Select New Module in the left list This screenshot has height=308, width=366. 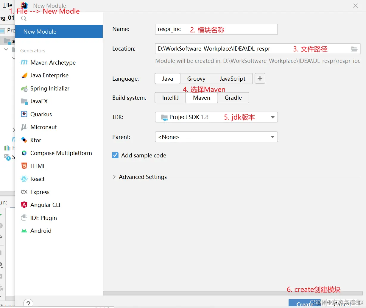59,32
